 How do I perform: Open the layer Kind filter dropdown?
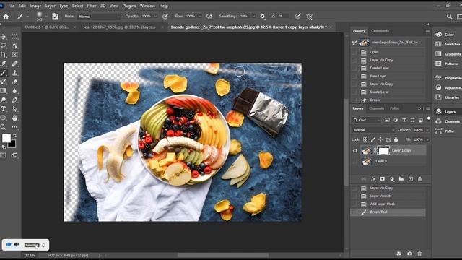367,120
